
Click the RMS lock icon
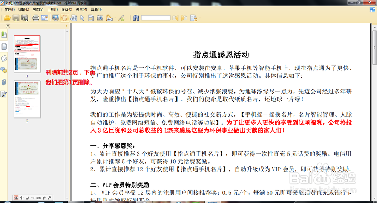coord(109,18)
